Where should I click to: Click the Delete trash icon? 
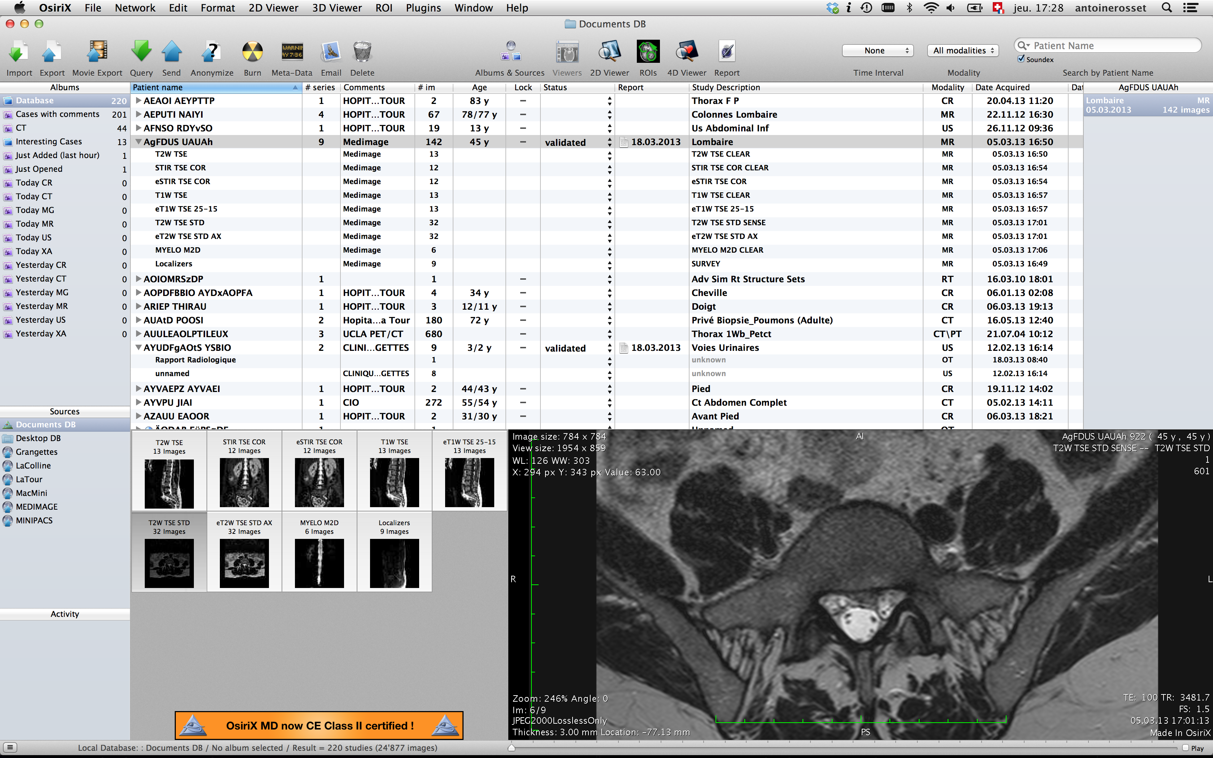click(x=362, y=52)
